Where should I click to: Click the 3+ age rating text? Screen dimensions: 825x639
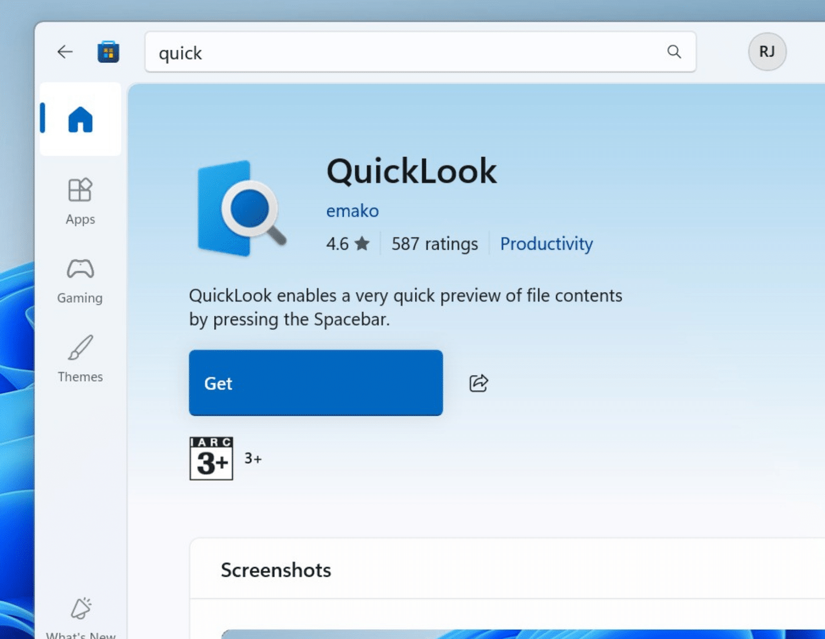253,458
